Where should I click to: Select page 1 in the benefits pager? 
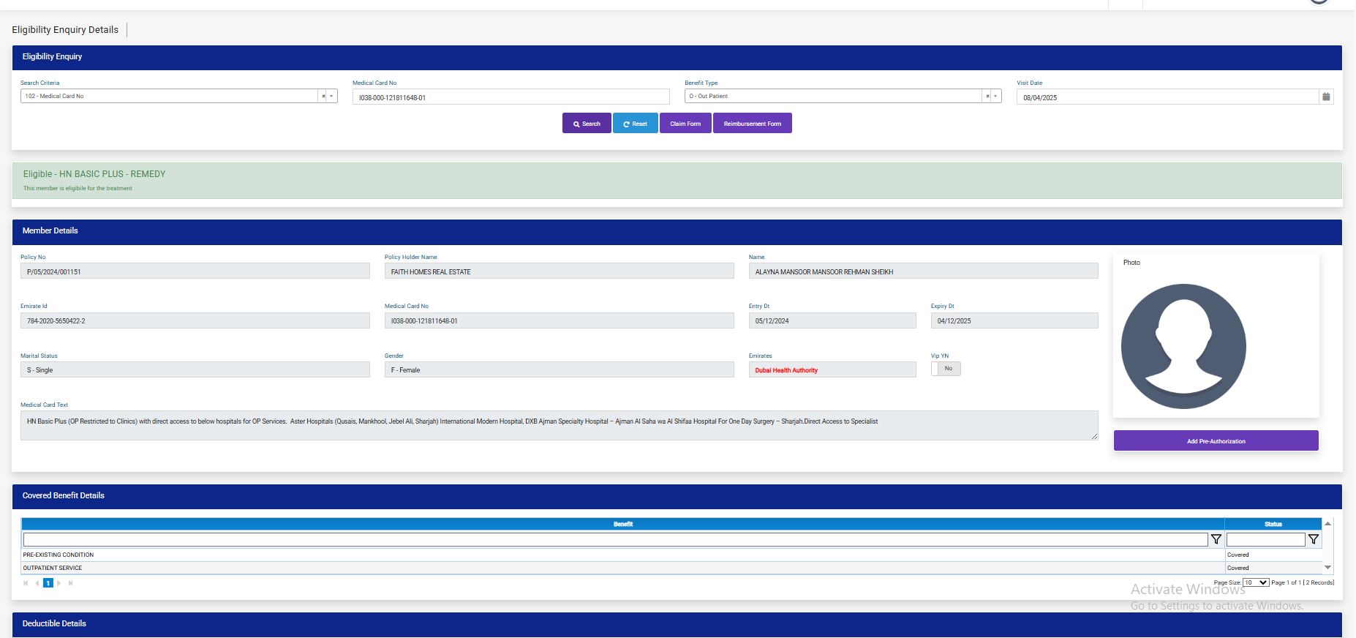48,583
